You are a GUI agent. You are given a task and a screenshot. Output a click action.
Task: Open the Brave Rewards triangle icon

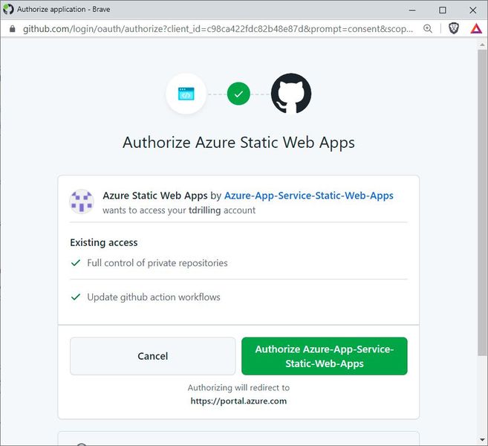click(x=476, y=29)
